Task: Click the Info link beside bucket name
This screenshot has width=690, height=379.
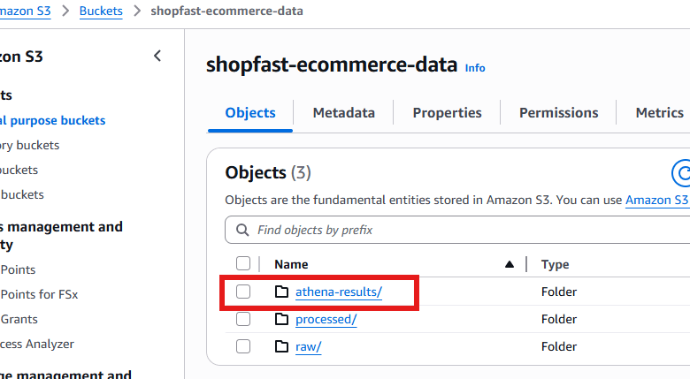Action: point(475,68)
